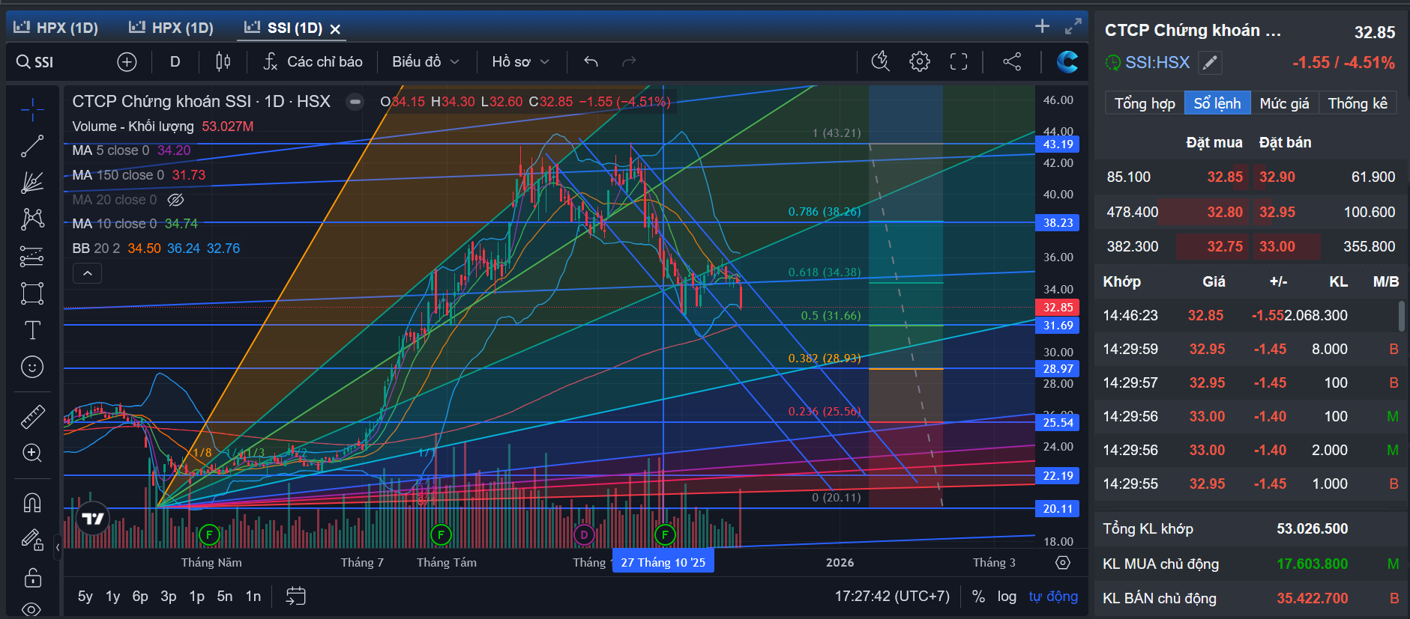1410x619 pixels.
Task: Open the pattern drawing tools
Action: tap(32, 219)
